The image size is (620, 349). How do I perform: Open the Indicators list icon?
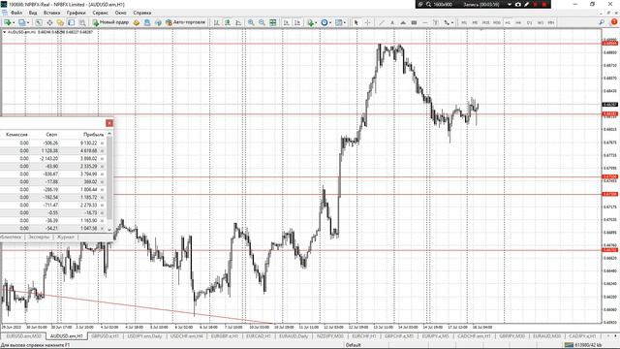310,22
